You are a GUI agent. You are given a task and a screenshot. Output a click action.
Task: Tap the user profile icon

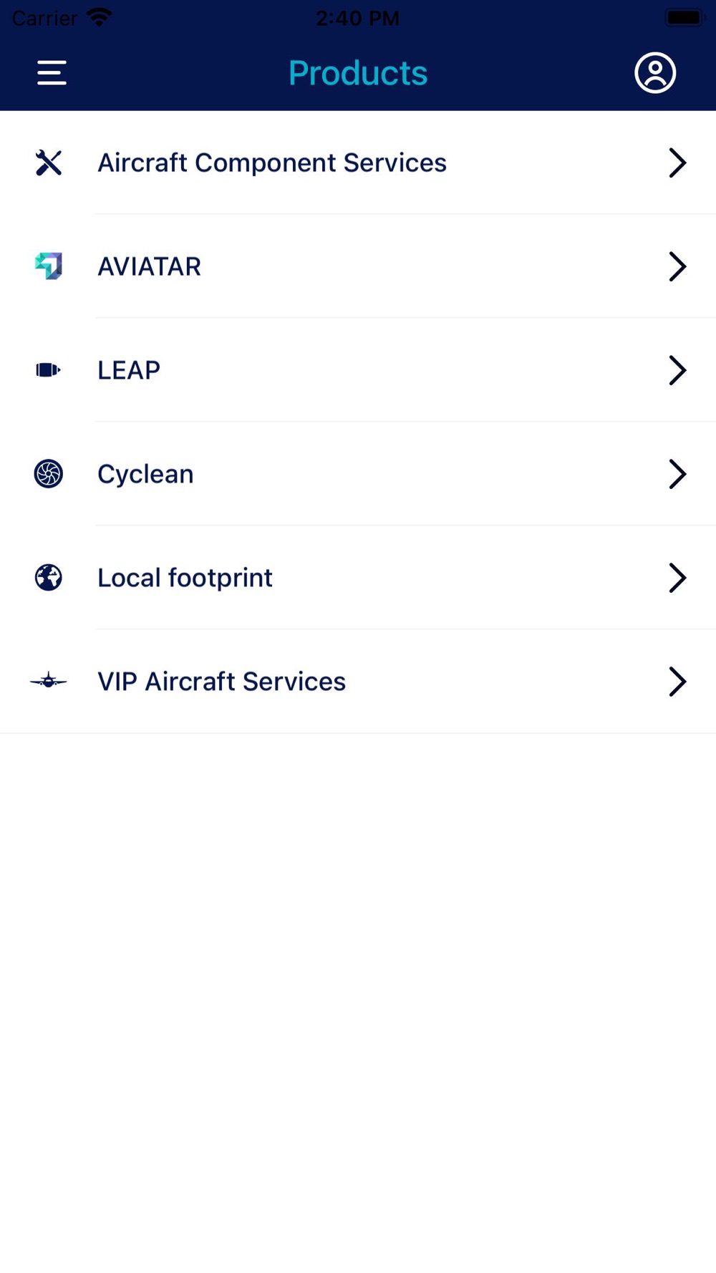pyautogui.click(x=654, y=73)
